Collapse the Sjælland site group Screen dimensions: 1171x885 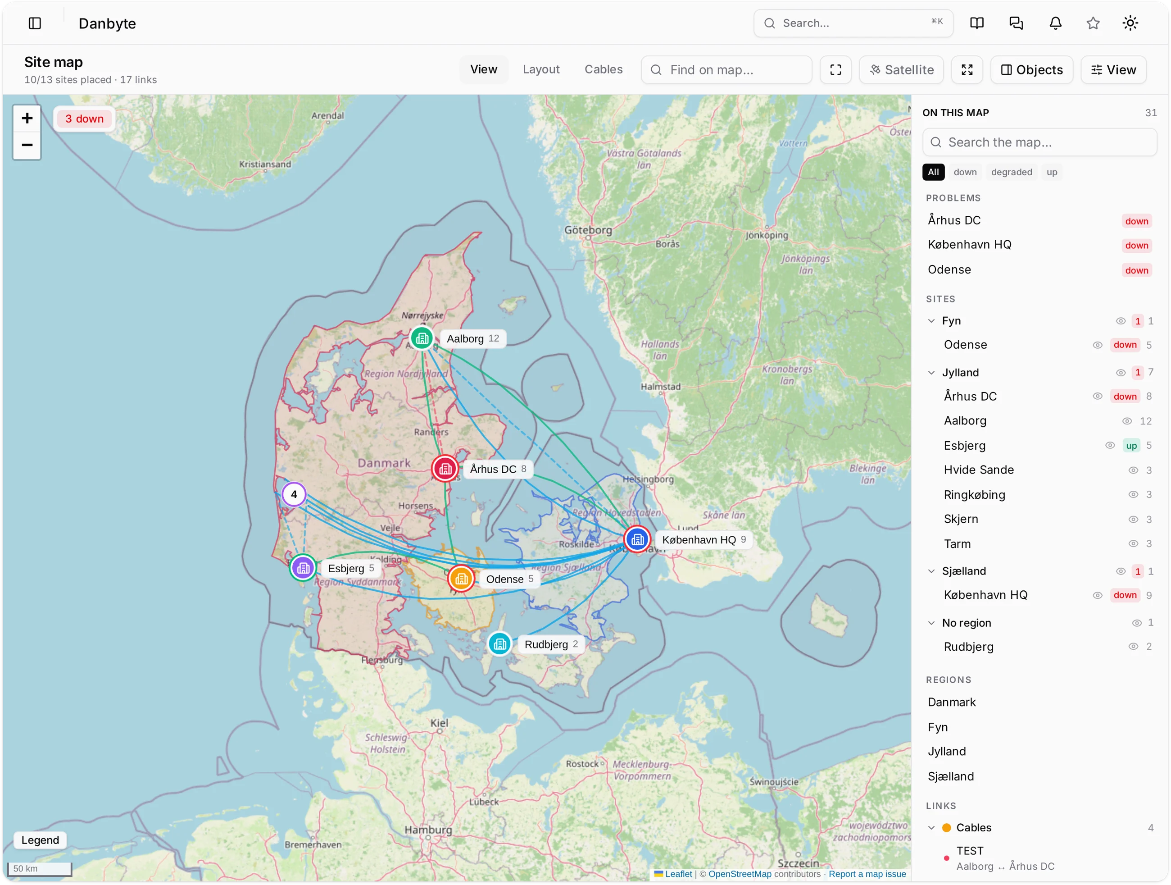[x=931, y=571]
